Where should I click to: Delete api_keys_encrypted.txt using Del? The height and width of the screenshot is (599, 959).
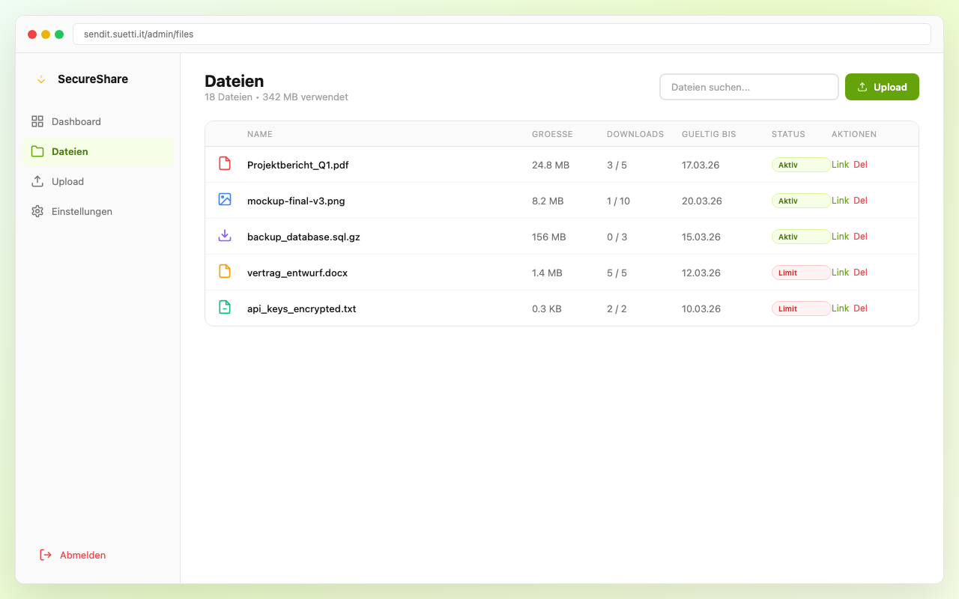(x=860, y=308)
